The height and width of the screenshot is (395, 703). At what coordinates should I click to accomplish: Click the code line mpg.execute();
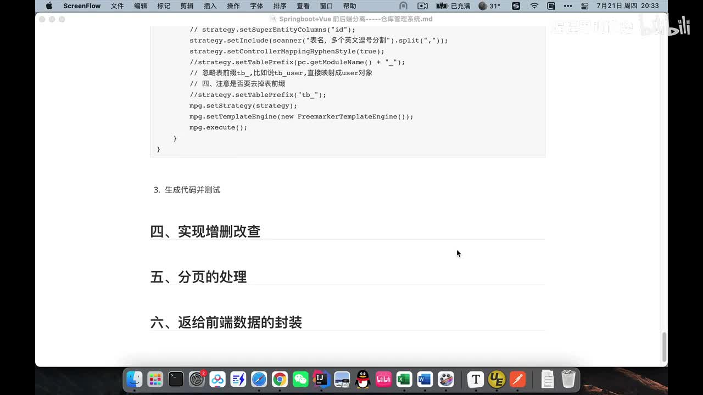click(x=219, y=127)
